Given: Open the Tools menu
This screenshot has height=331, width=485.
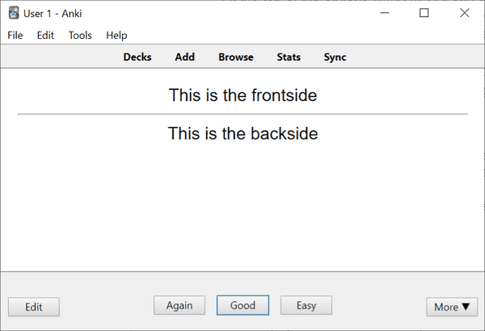Looking at the screenshot, I should pos(80,36).
